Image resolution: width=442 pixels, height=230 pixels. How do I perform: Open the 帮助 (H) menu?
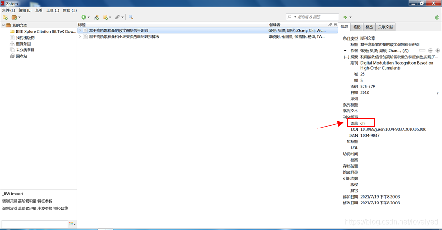pyautogui.click(x=70, y=10)
